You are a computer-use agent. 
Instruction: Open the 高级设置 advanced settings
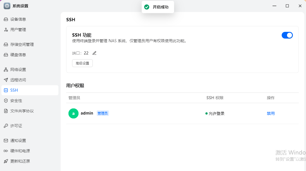tap(82, 63)
